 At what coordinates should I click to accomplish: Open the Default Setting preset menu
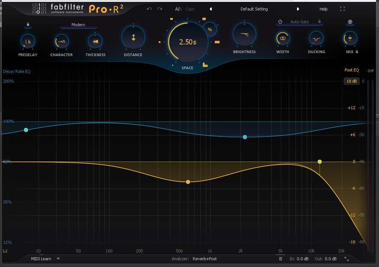tap(254, 9)
